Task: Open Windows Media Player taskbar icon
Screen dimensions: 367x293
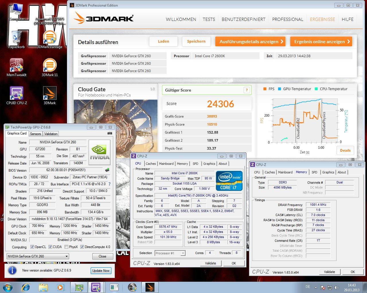Action: pos(60,287)
